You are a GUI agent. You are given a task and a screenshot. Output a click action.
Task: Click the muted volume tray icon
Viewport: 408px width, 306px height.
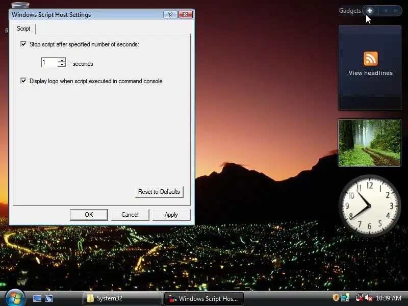369,298
